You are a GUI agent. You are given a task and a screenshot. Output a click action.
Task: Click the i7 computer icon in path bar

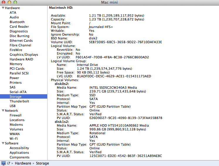point(3,163)
